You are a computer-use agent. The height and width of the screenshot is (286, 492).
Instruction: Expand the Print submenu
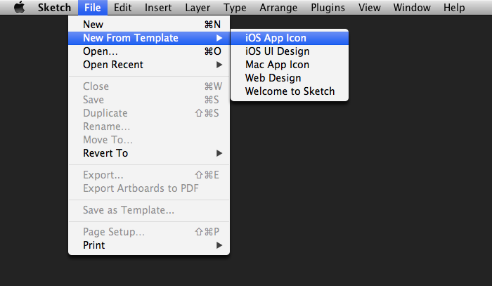149,245
